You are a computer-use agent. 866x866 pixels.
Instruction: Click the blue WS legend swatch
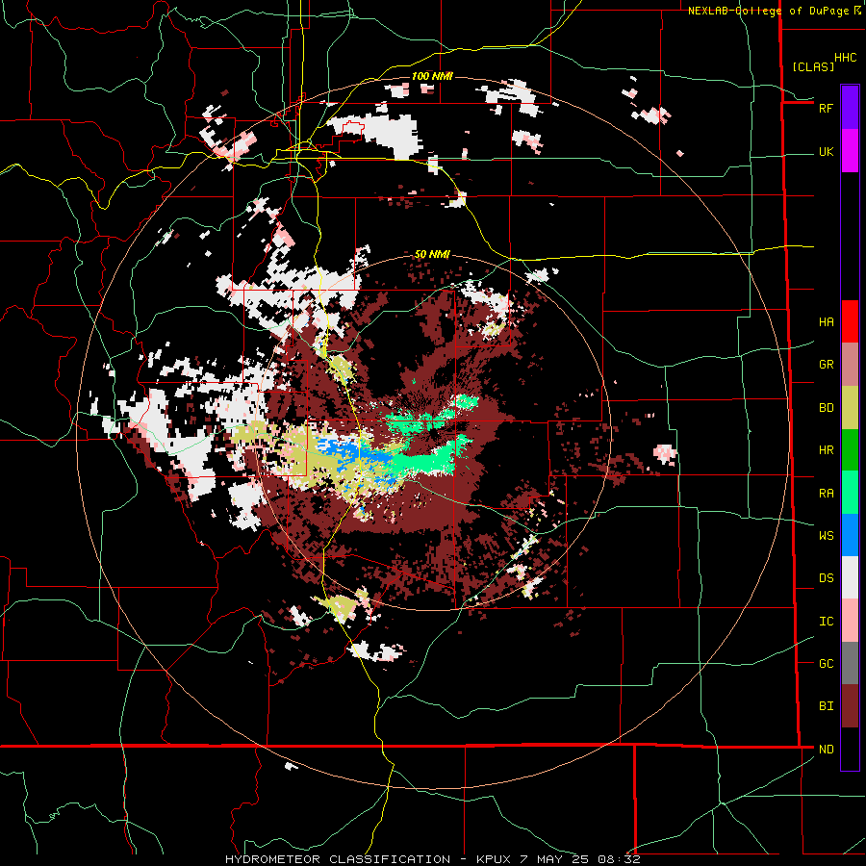click(850, 535)
